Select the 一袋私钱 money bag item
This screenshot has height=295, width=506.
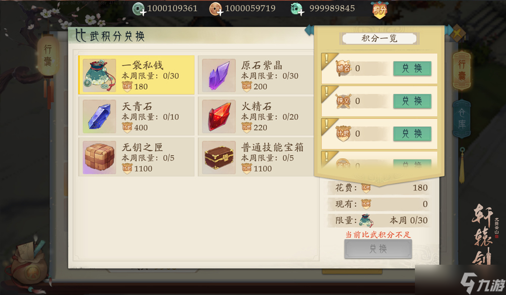point(136,75)
